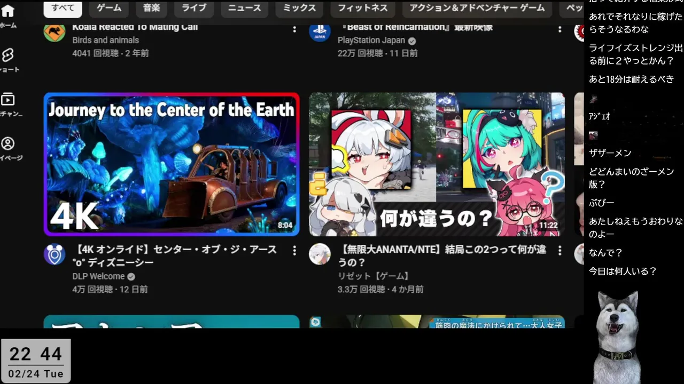This screenshot has height=384, width=684.
Task: Open video title 【4K オンライド】センター・オブ・ジ・アース
Action: tap(175, 256)
